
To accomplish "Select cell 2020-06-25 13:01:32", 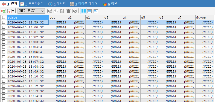I will pos(28,32).
